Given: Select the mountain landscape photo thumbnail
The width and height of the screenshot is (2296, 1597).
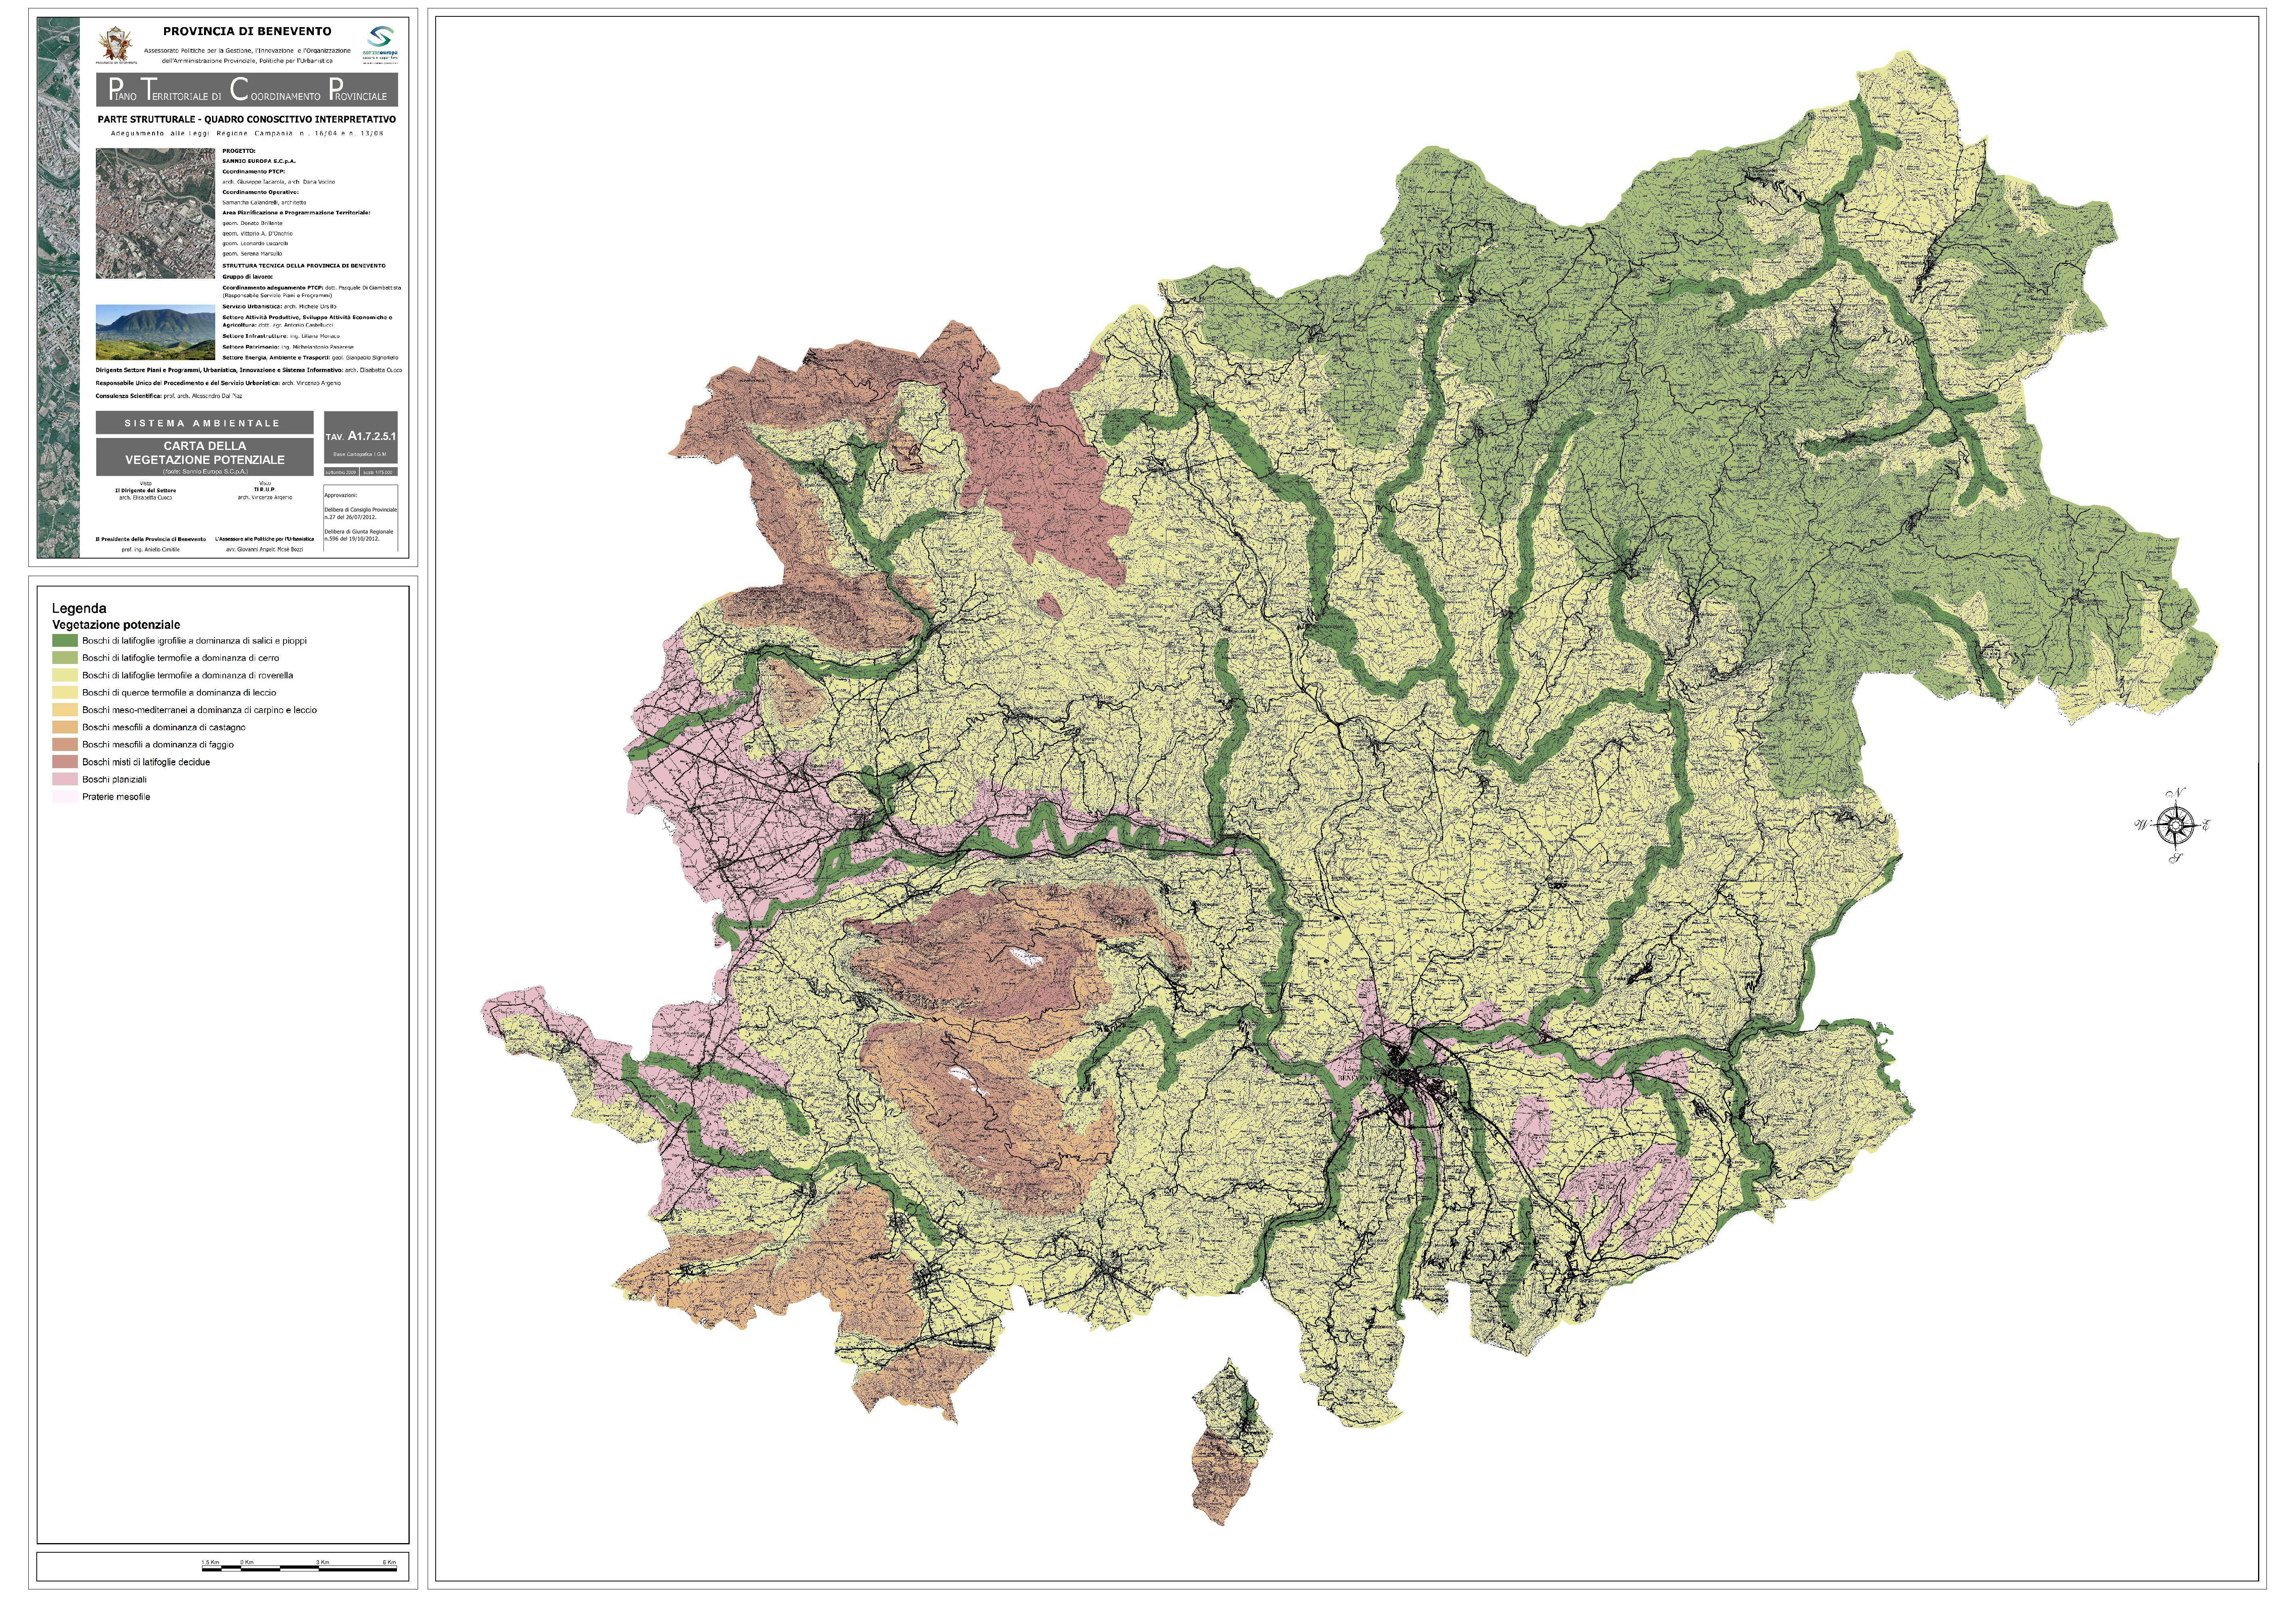Looking at the screenshot, I should click(x=155, y=333).
